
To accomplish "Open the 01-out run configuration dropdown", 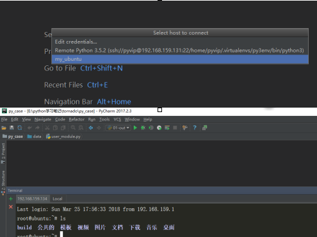I will click(x=118, y=128).
